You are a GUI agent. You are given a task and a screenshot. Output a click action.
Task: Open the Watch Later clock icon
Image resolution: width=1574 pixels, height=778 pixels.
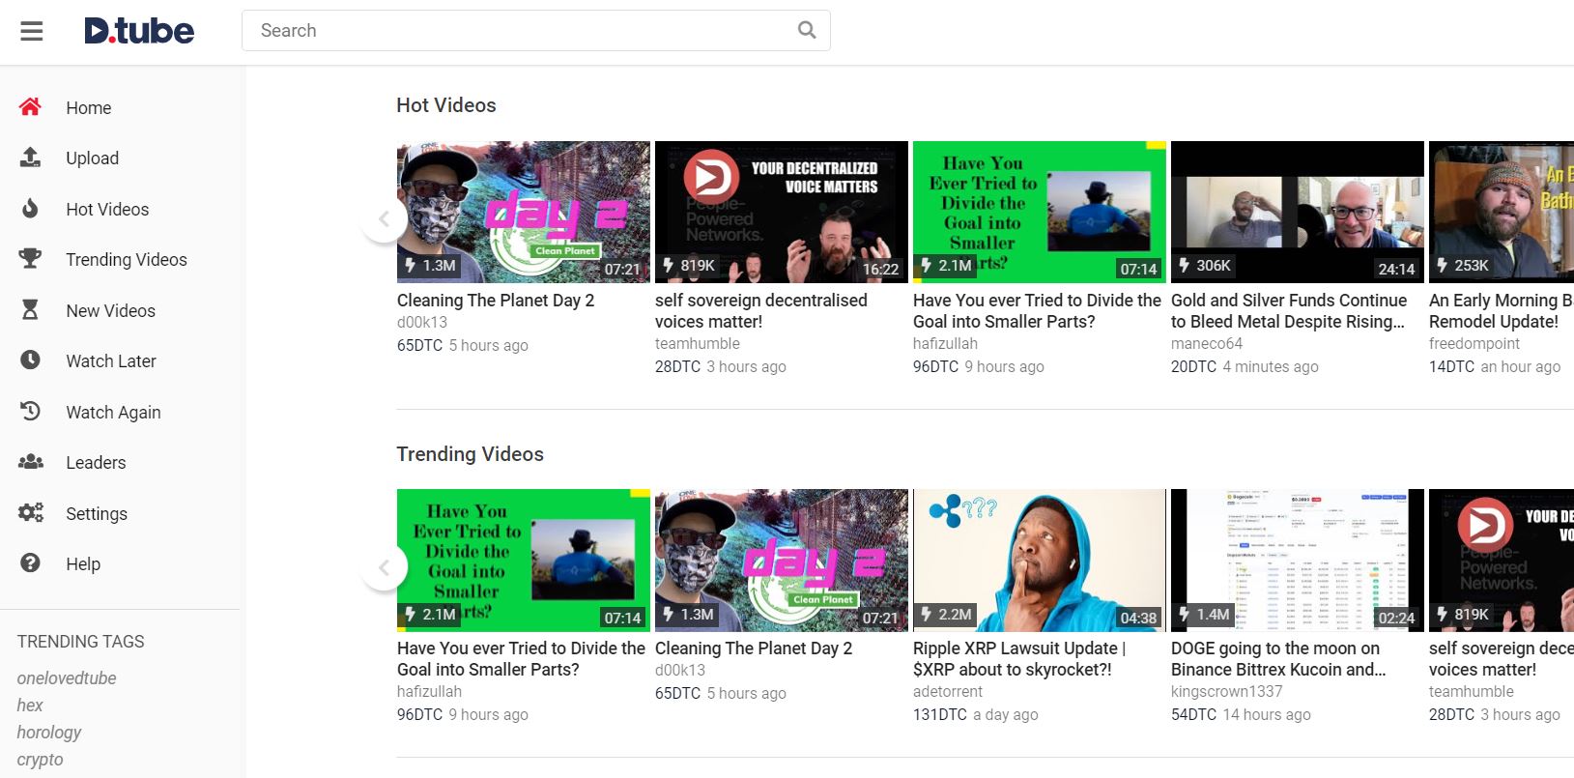tap(31, 360)
